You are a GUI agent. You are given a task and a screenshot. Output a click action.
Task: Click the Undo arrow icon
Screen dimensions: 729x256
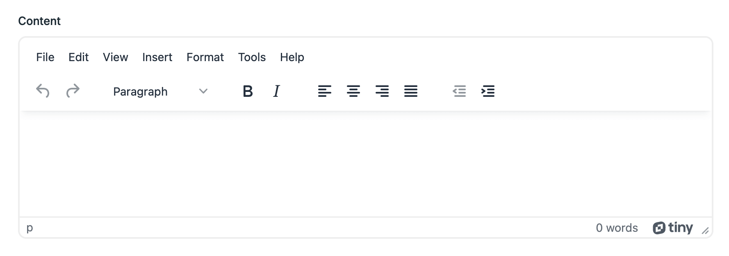point(43,91)
